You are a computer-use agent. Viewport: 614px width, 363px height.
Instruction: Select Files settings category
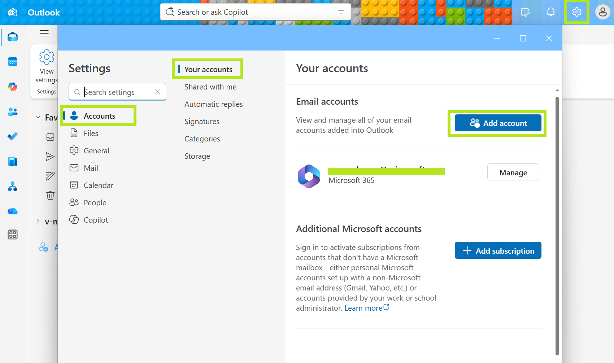point(91,133)
